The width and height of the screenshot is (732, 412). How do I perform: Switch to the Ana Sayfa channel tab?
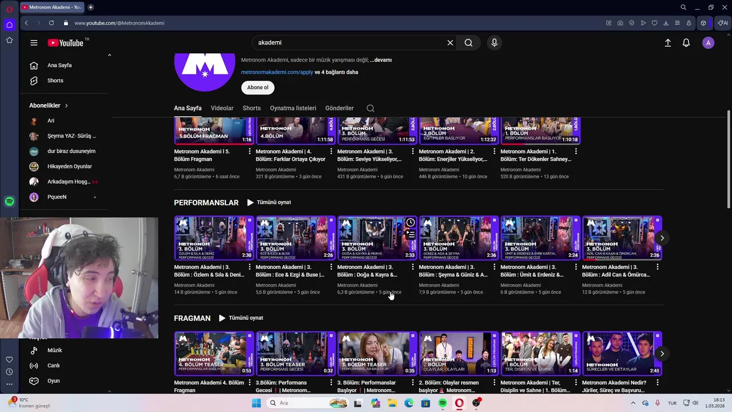point(188,108)
